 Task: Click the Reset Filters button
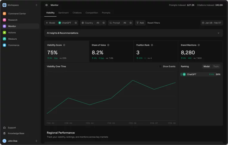point(153,23)
